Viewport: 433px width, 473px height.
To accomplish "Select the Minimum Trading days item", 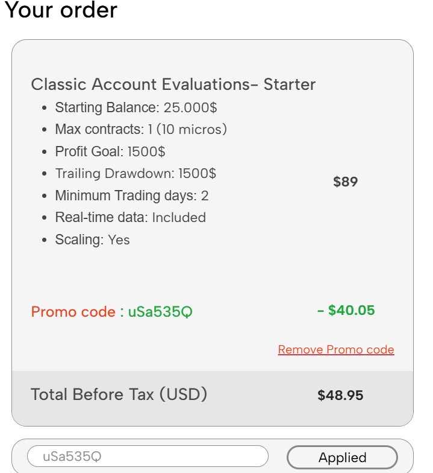I will coord(131,195).
